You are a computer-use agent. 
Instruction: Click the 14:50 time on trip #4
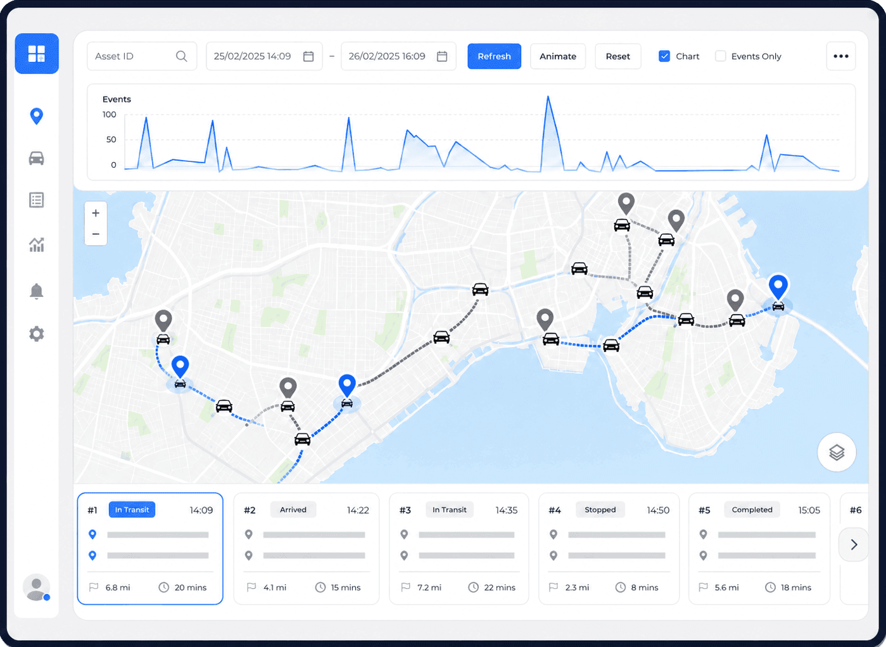coord(658,510)
